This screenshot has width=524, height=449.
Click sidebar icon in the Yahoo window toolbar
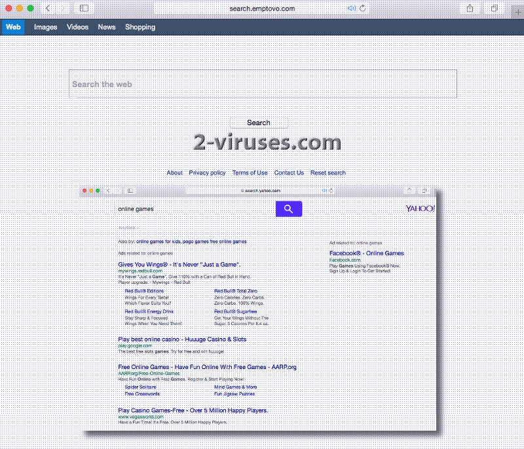(x=130, y=191)
